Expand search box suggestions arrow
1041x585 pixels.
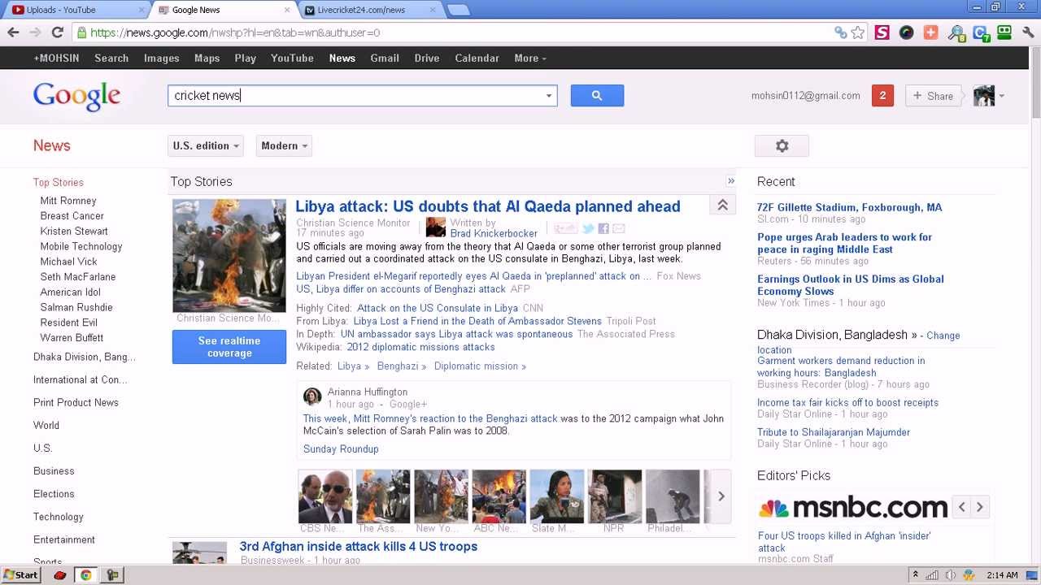click(x=549, y=96)
